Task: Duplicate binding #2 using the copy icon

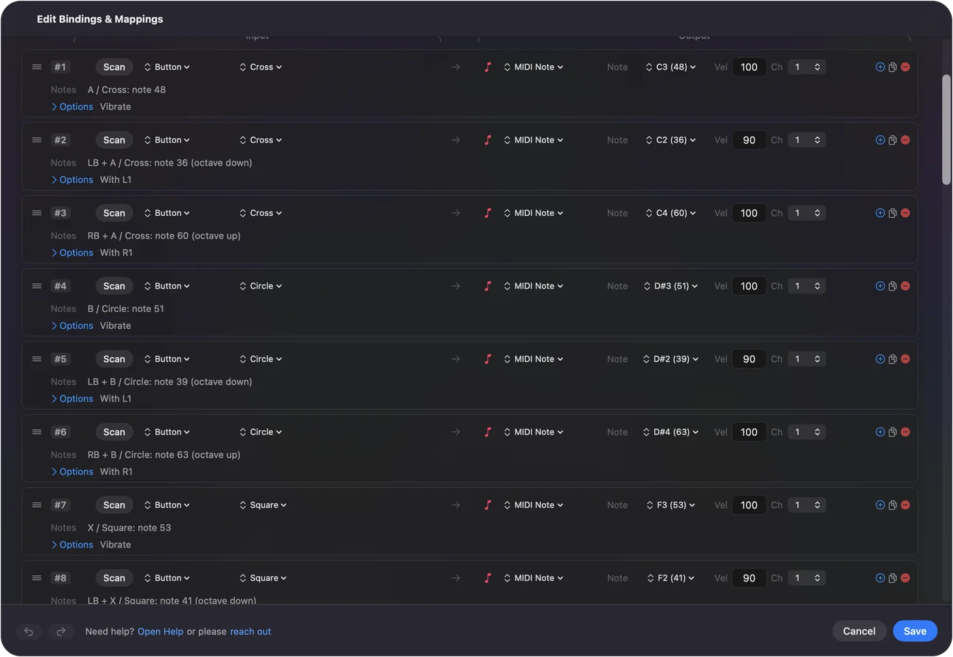Action: (x=892, y=140)
